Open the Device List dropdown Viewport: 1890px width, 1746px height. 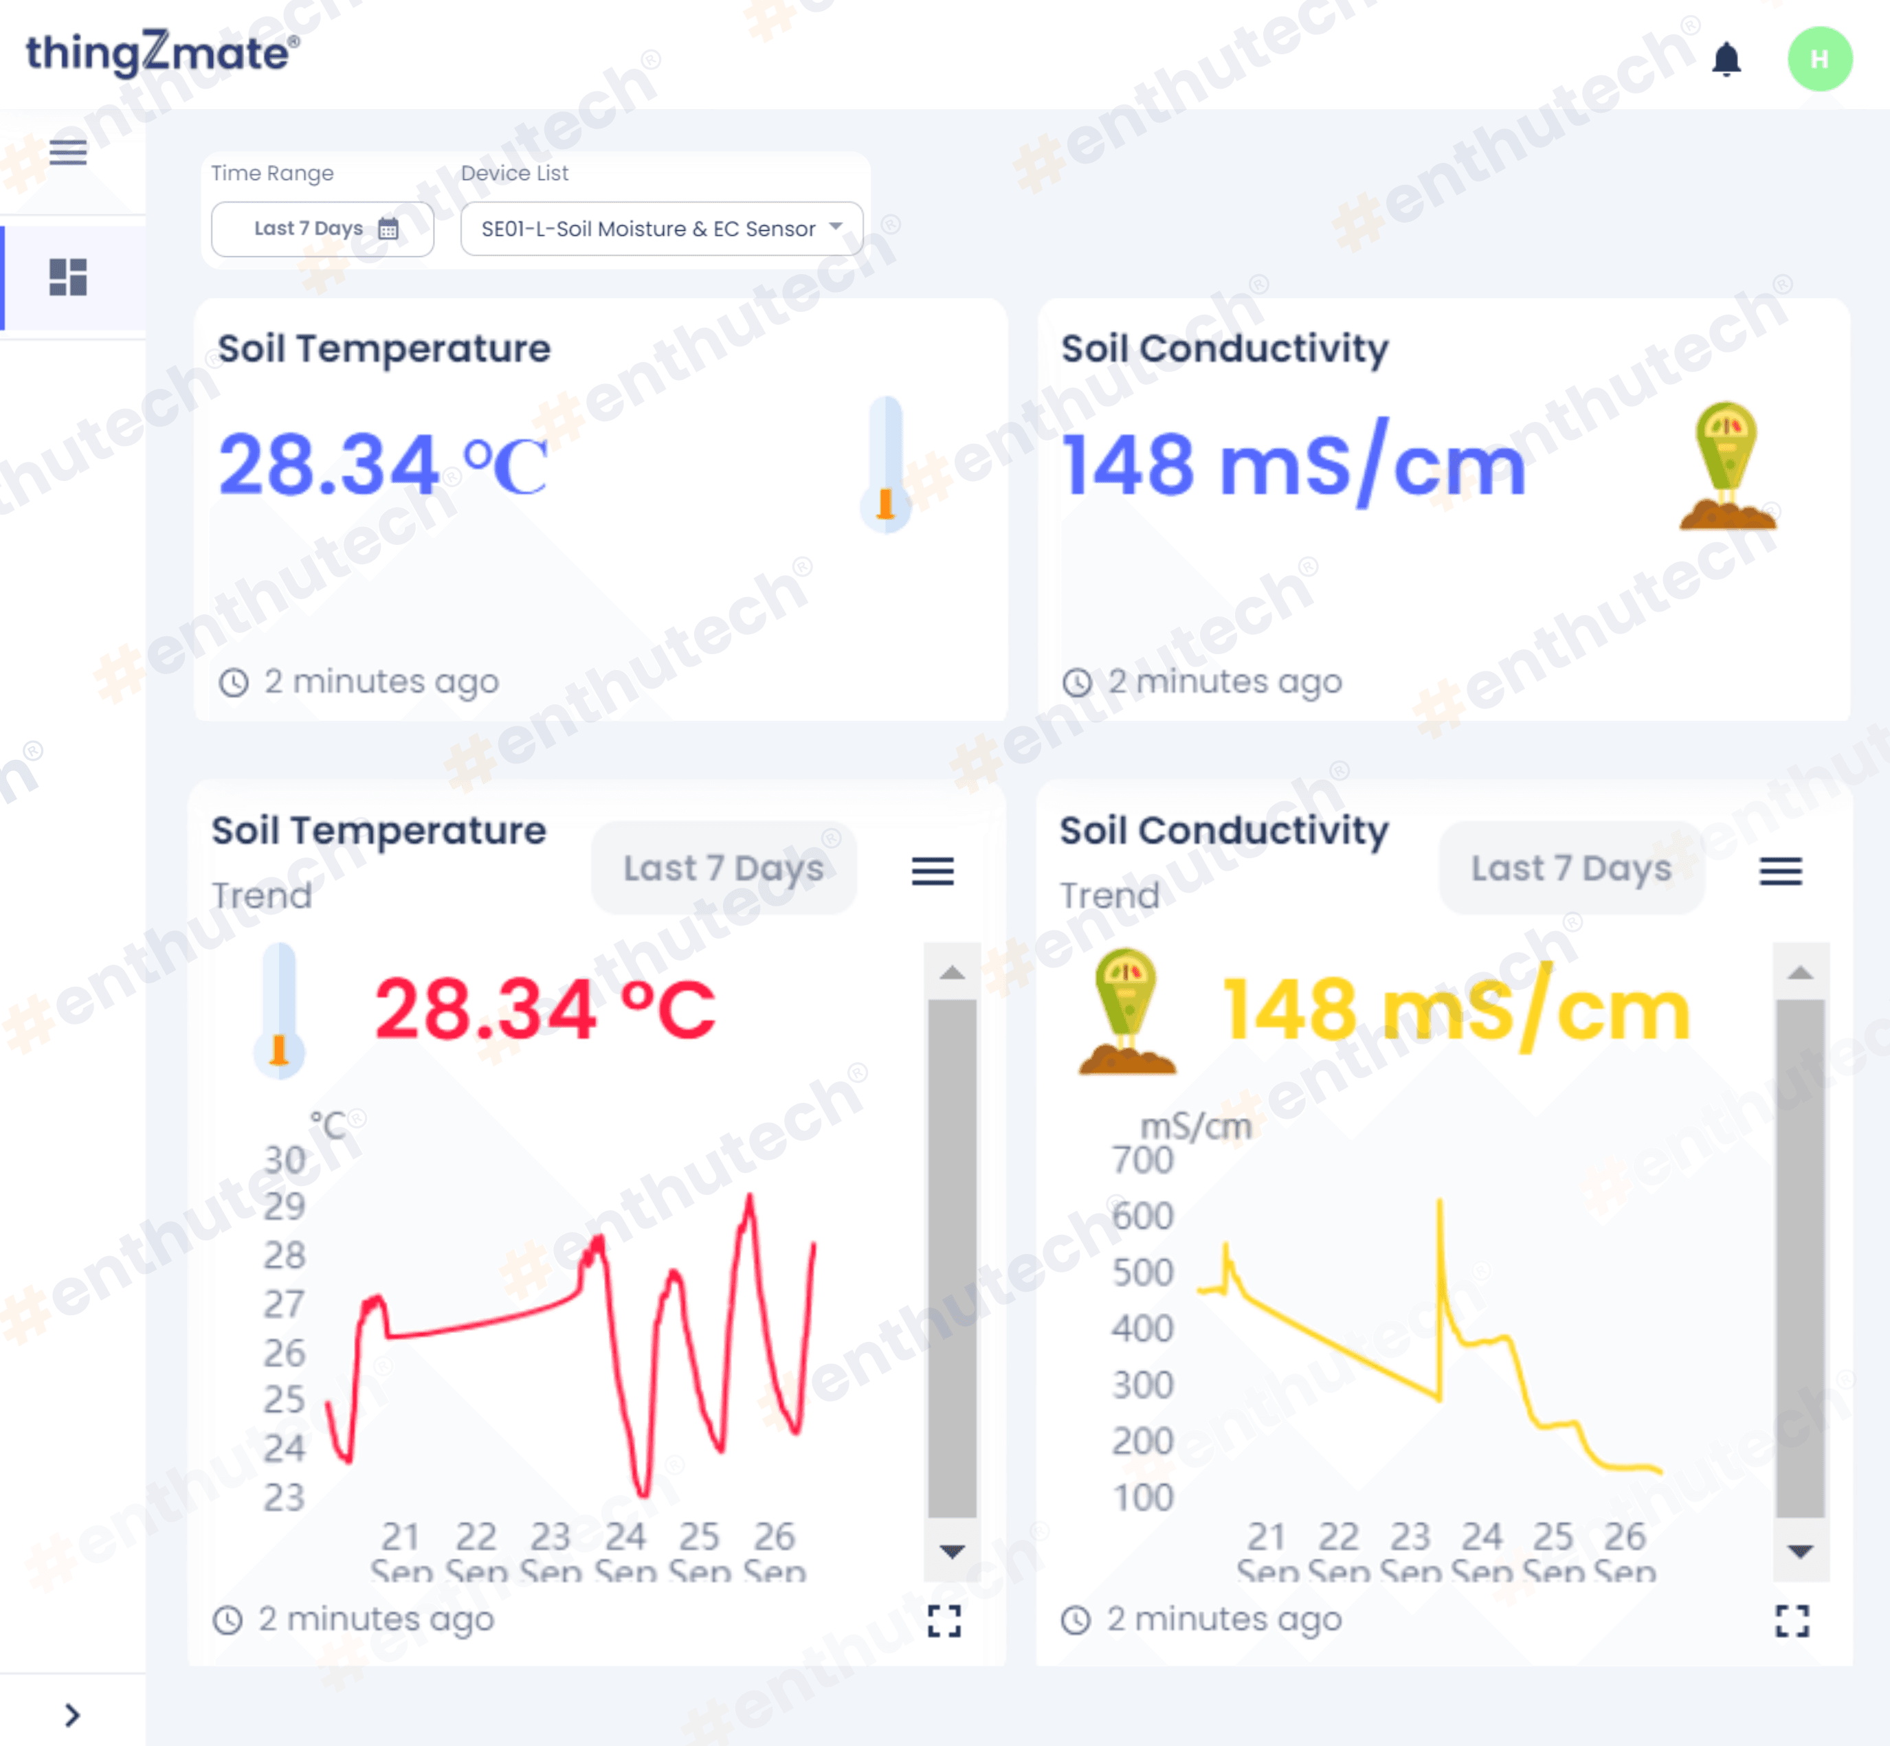(x=661, y=229)
